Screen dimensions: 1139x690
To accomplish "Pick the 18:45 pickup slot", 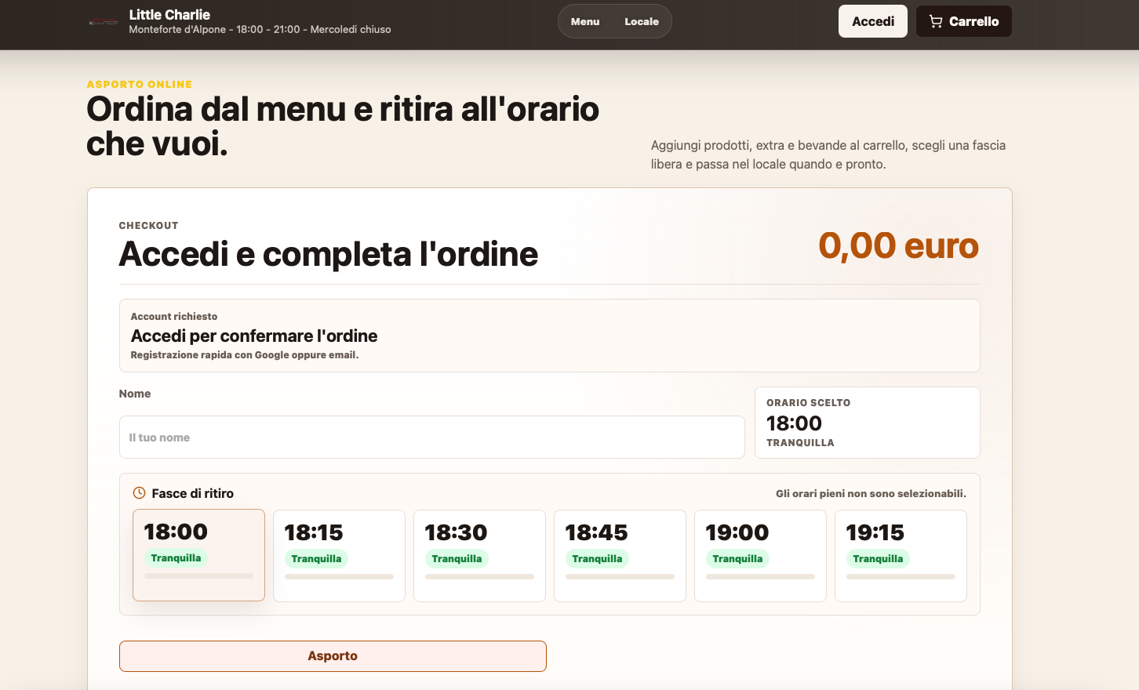I will point(620,556).
